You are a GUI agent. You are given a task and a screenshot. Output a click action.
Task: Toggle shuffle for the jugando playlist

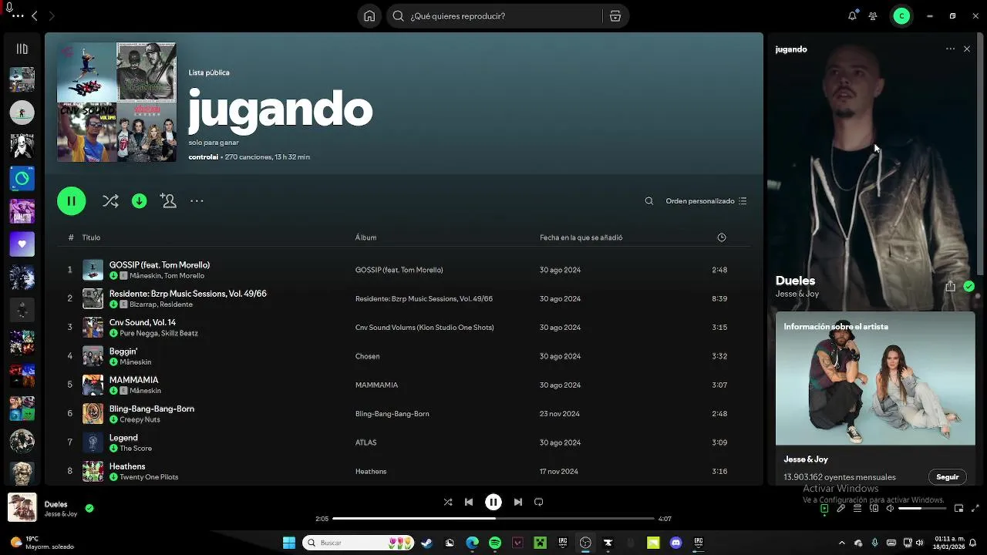[x=110, y=201]
